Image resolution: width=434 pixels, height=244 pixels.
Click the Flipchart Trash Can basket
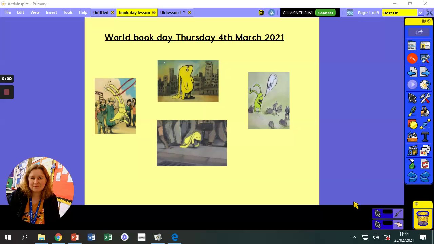pos(422,218)
